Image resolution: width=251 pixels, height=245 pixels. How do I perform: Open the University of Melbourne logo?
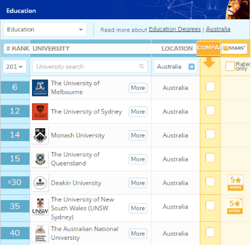[x=40, y=88]
